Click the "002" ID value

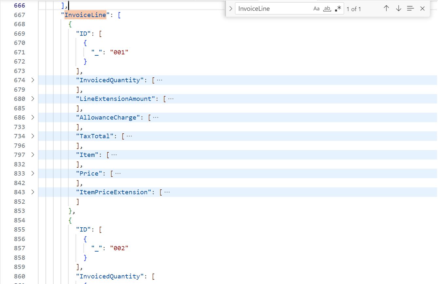pyautogui.click(x=119, y=248)
